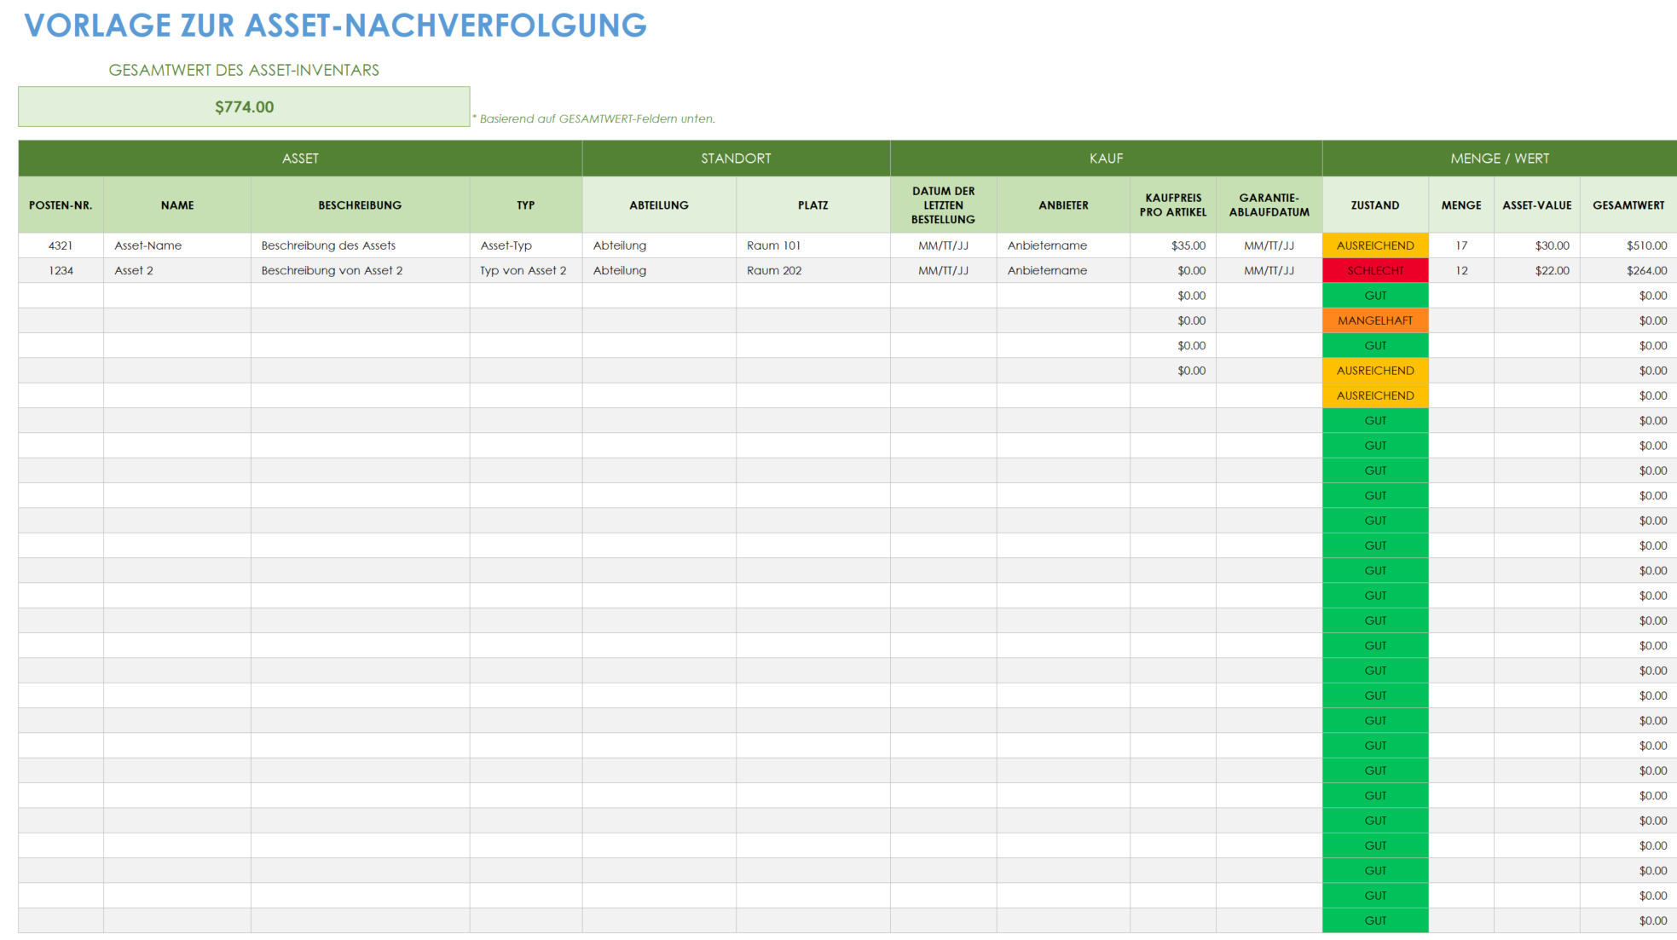
Task: Click the Garantie-Ablaufdatum header
Action: 1269,205
